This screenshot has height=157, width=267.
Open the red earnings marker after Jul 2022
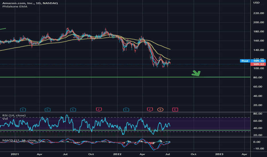tap(175, 110)
